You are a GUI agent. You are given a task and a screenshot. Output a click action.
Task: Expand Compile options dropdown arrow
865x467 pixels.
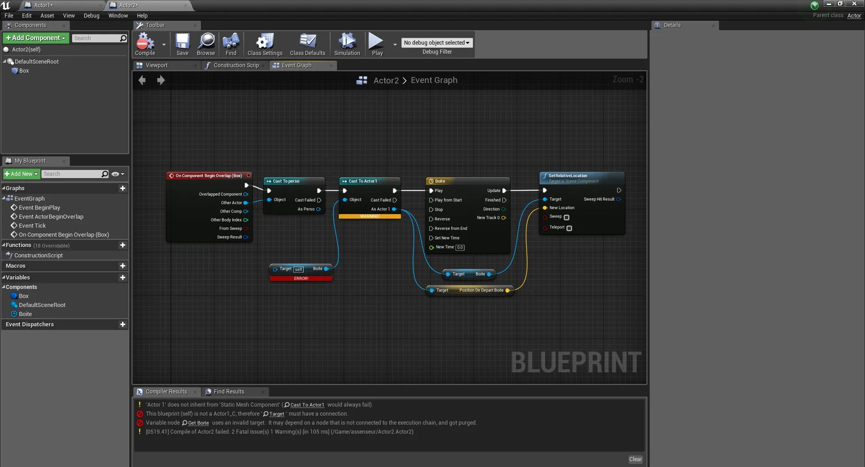click(164, 45)
